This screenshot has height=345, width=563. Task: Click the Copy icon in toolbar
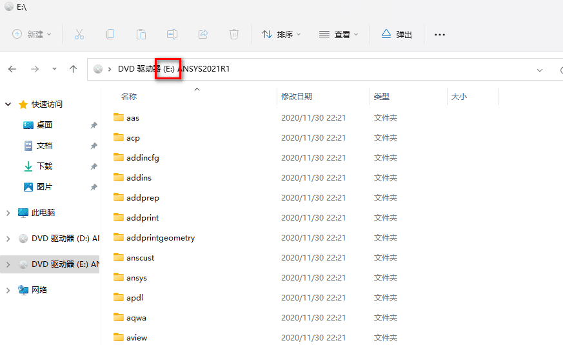tap(110, 34)
